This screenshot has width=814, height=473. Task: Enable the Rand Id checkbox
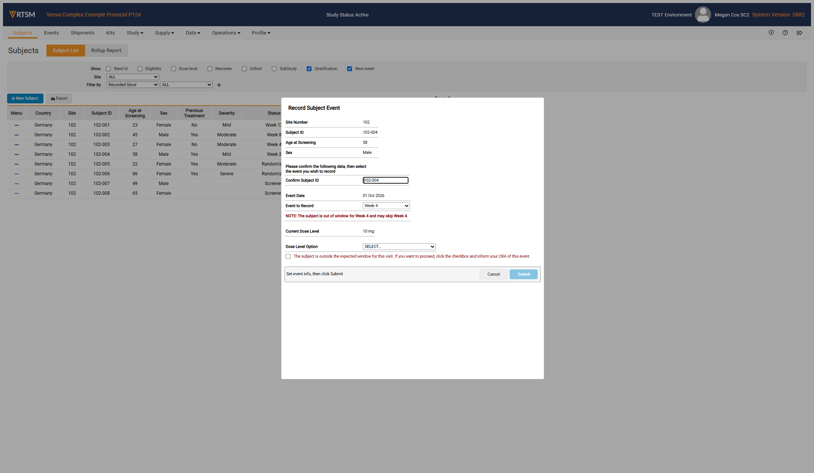[x=109, y=69]
